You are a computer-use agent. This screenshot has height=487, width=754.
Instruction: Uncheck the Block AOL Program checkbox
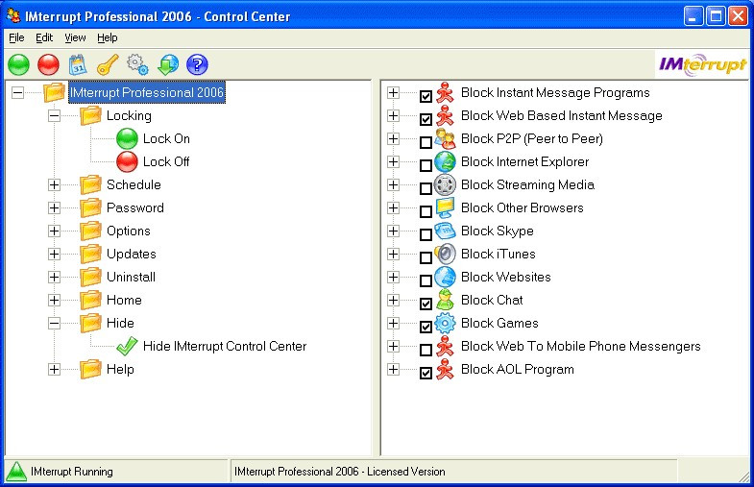coord(426,373)
